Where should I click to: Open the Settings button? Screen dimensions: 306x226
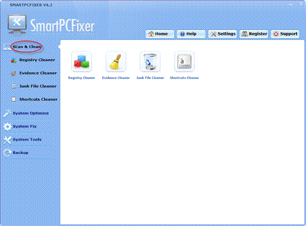point(223,34)
